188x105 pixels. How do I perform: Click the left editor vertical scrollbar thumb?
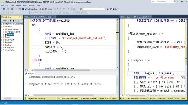tap(117, 32)
